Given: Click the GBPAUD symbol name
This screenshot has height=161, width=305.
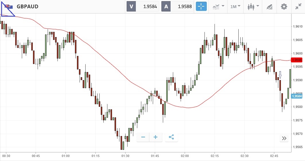Looking at the screenshot, I should click(28, 6).
